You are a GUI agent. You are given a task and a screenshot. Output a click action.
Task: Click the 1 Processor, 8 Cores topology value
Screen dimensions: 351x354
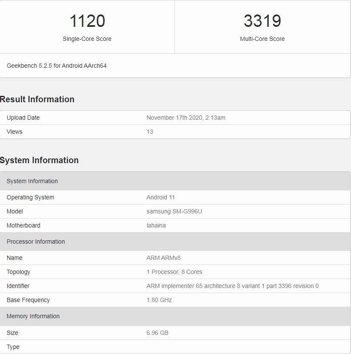(174, 272)
